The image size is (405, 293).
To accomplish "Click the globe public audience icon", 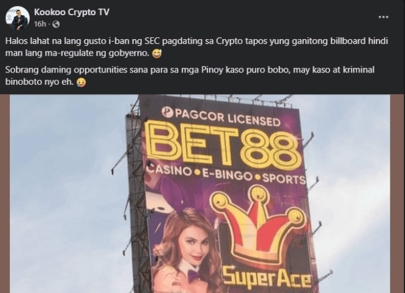I will 56,24.
